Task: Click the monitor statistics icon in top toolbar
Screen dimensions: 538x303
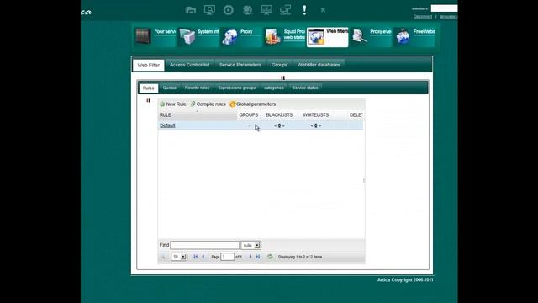Action: [266, 10]
